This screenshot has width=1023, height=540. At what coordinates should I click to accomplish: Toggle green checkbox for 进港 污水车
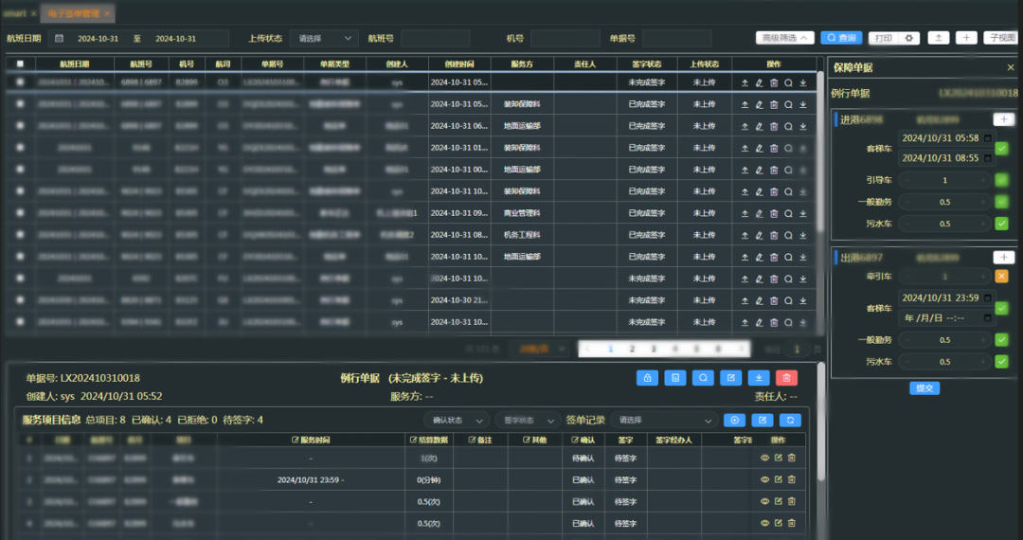[1001, 224]
